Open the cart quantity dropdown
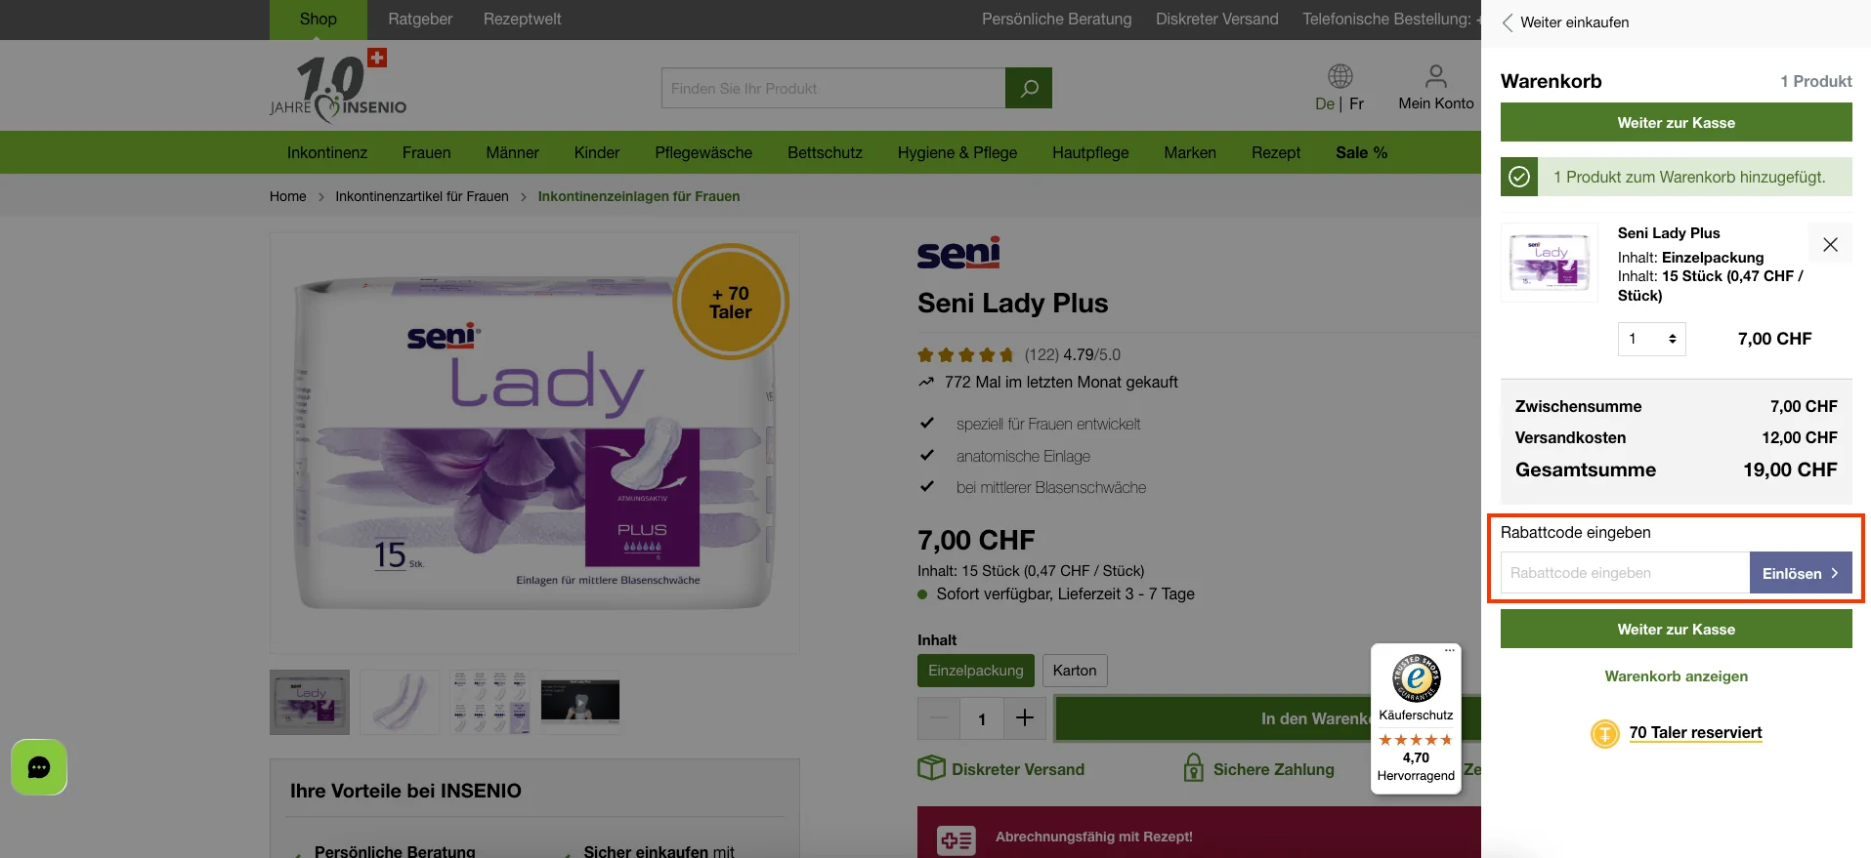1871x858 pixels. point(1652,339)
